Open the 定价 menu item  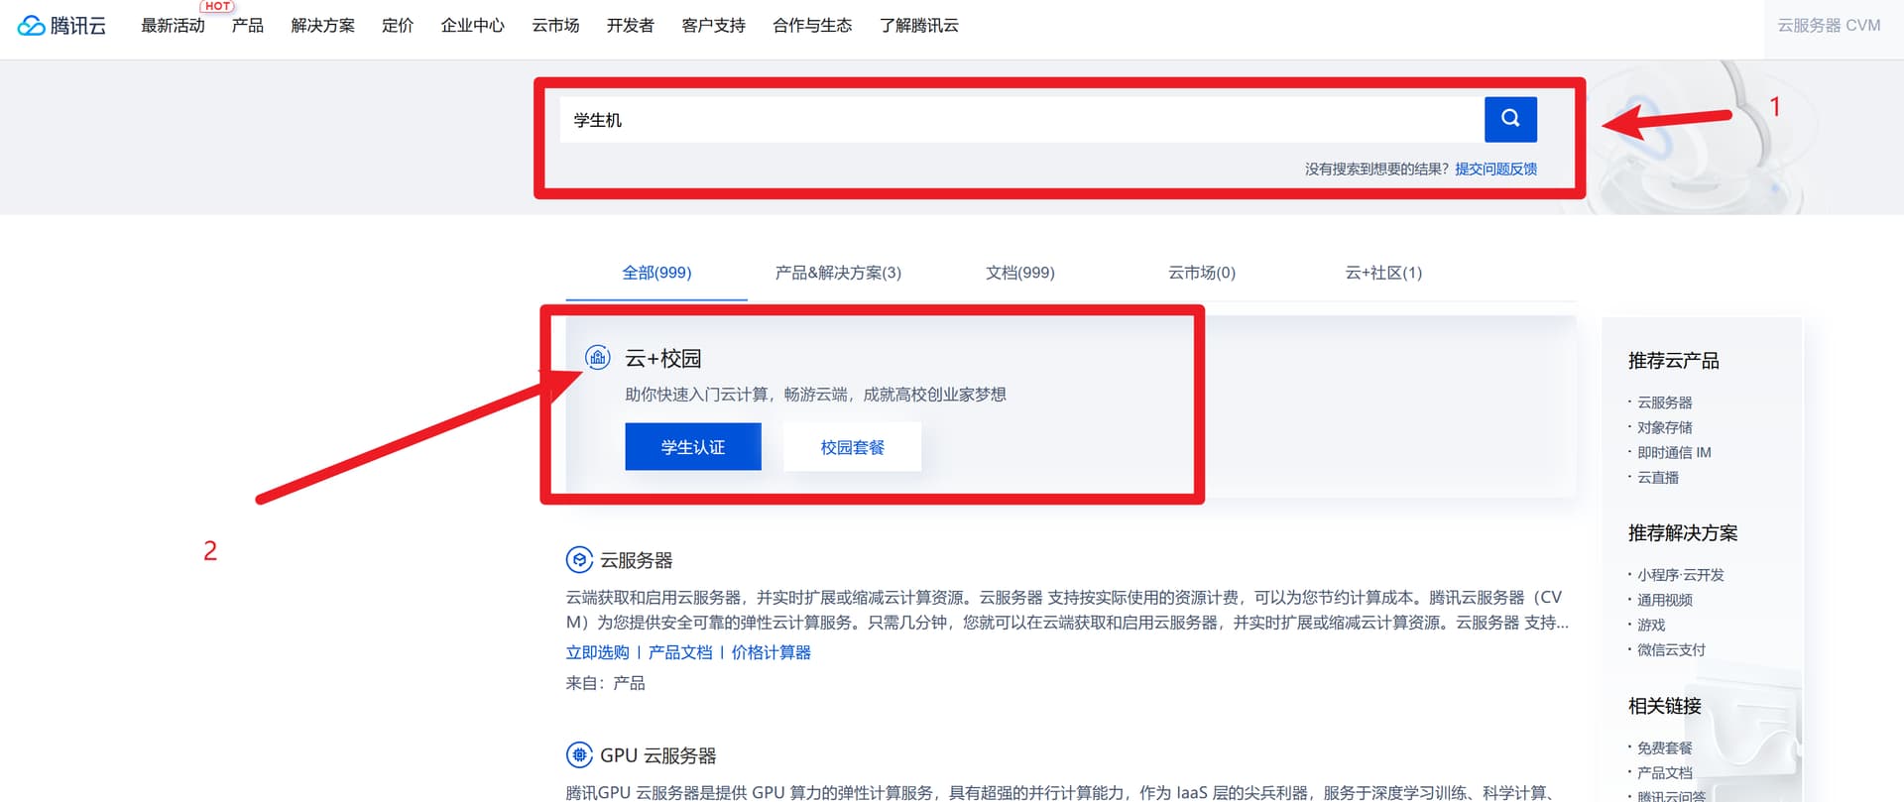tap(398, 26)
